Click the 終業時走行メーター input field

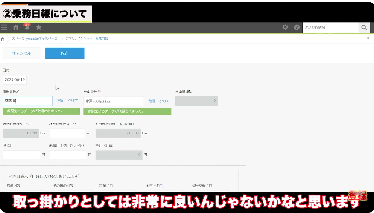(67, 133)
